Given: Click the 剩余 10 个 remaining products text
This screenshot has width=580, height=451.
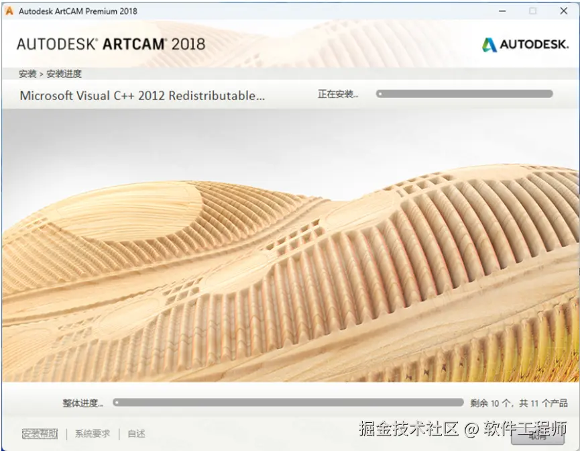Looking at the screenshot, I should click(519, 403).
